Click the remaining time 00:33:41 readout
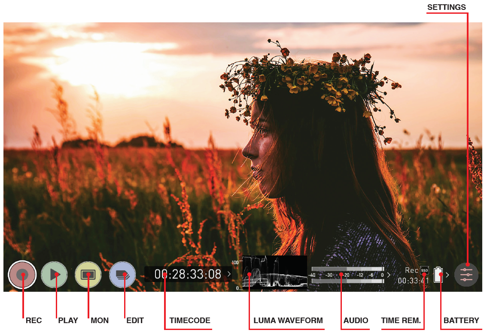Screen dimensions: 487x333 pos(413,281)
